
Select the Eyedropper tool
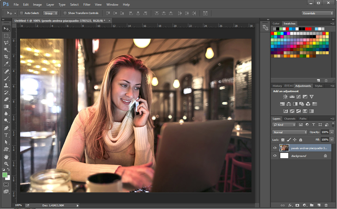(6, 64)
